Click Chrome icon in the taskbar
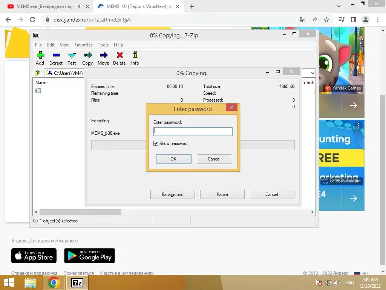Screen dimensions: 386x290 click(x=54, y=282)
